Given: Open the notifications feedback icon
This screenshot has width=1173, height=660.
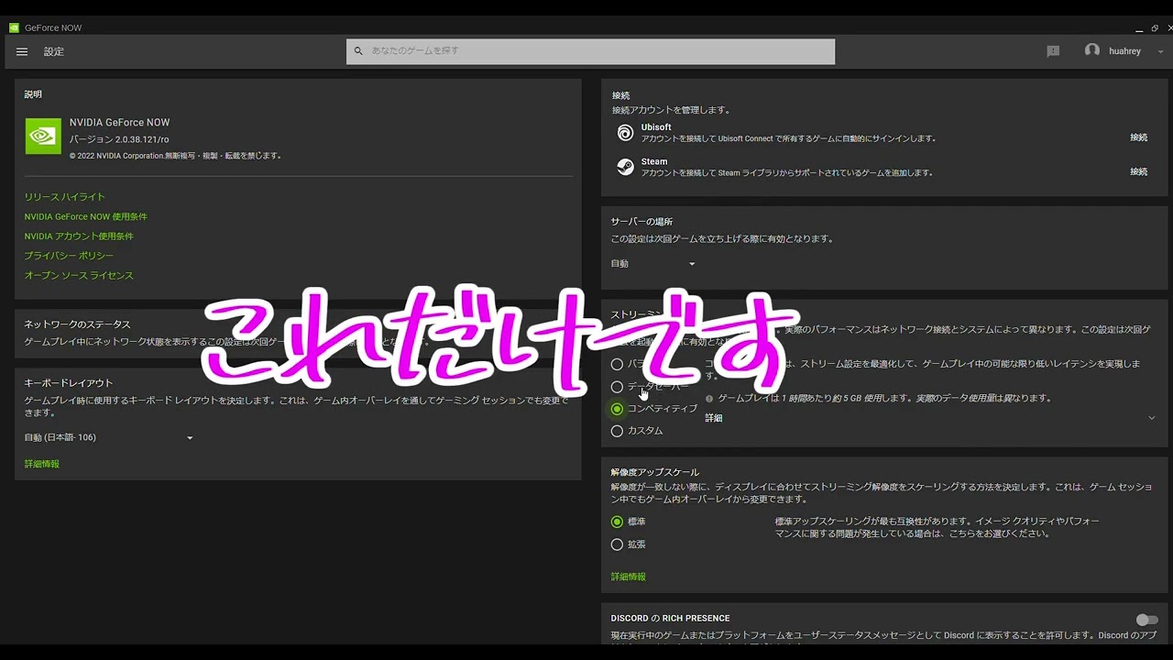Looking at the screenshot, I should (1053, 51).
